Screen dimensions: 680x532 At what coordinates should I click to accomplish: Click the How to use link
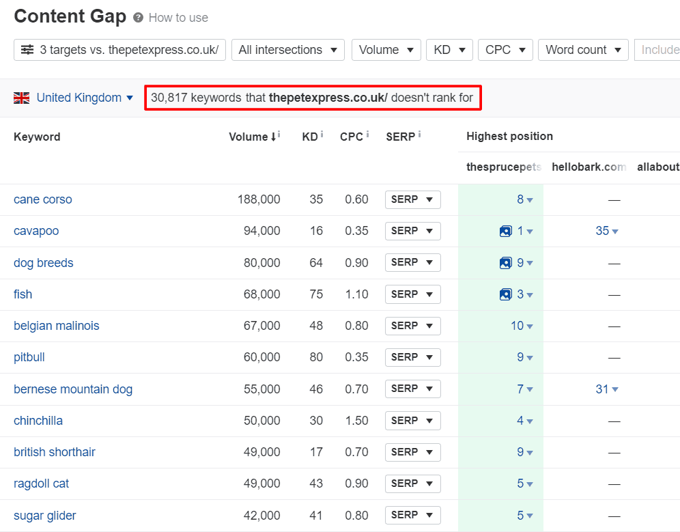(178, 18)
